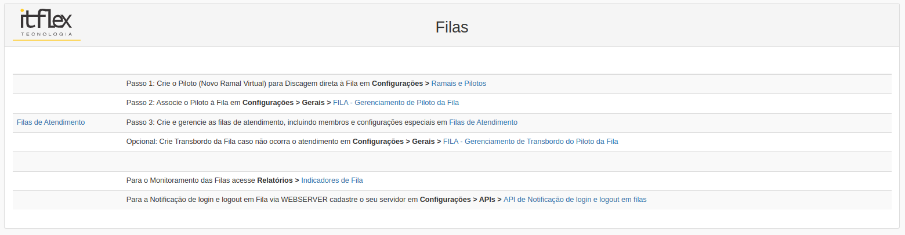Screen dimensions: 905x235
Task: Click bold Configurações > Gerais > in Opcional row
Action: pos(397,142)
